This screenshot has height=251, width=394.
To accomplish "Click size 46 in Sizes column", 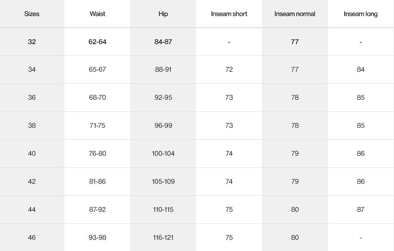I will tap(32, 238).
